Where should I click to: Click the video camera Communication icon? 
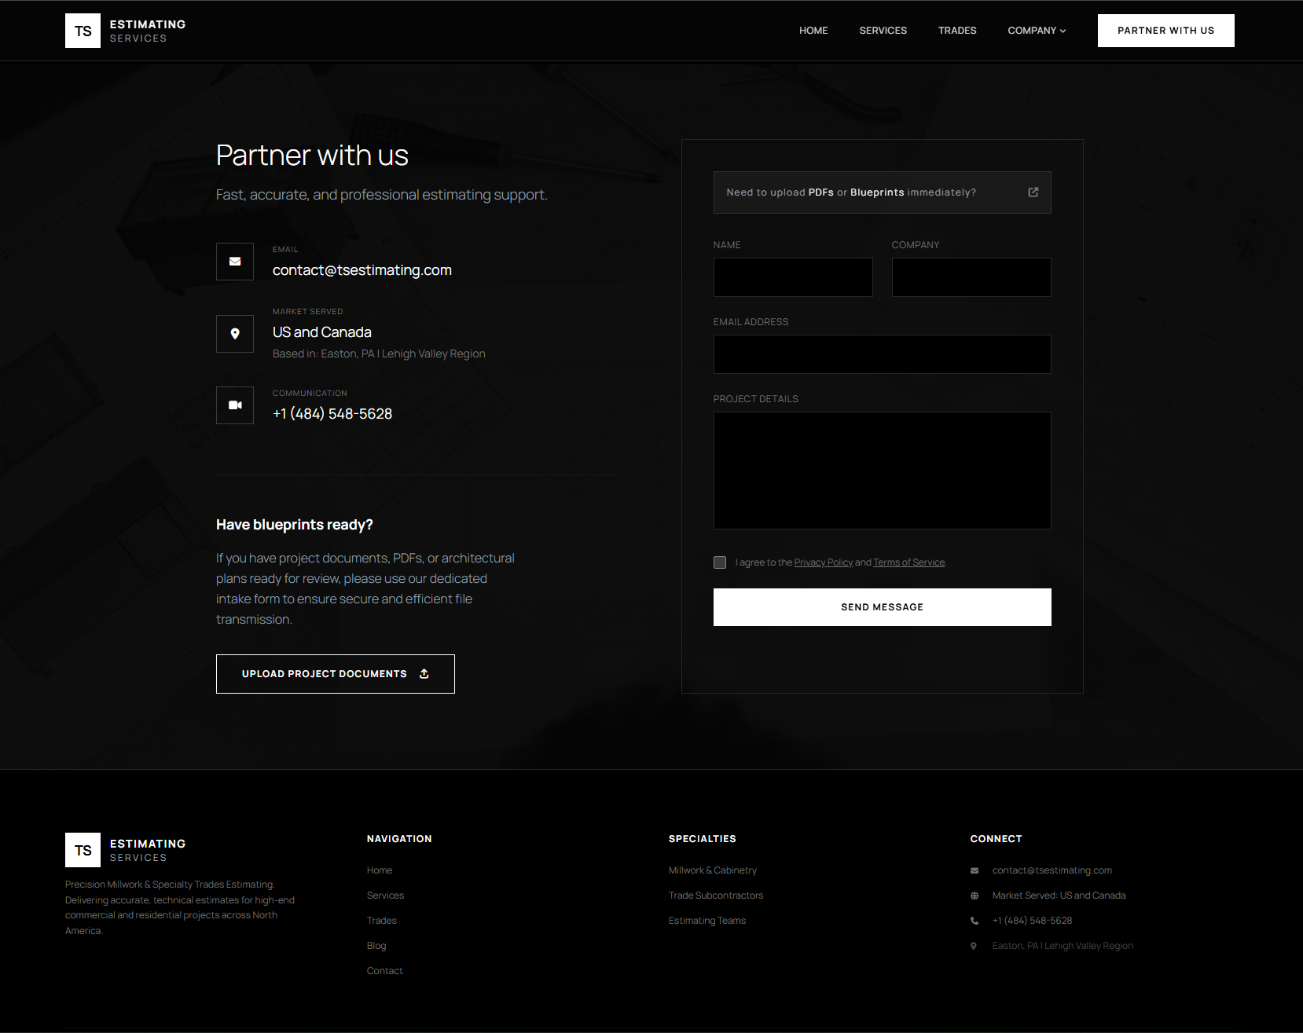pyautogui.click(x=235, y=405)
